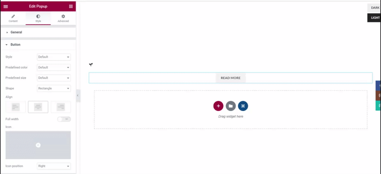Image resolution: width=381 pixels, height=174 pixels.
Task: Open the widgets grid icon in header
Action: pos(71,6)
